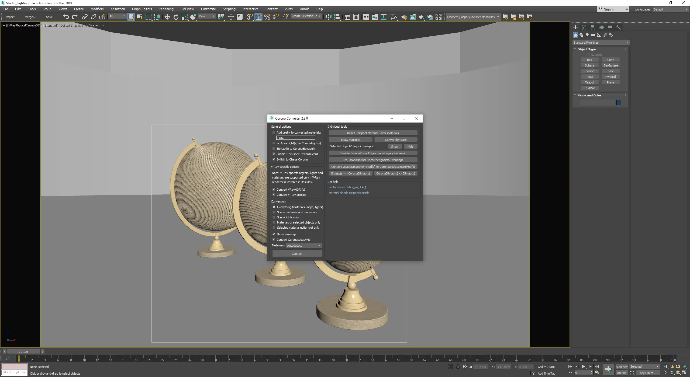
Task: Collapse the Object Type rollout
Action: click(x=586, y=49)
